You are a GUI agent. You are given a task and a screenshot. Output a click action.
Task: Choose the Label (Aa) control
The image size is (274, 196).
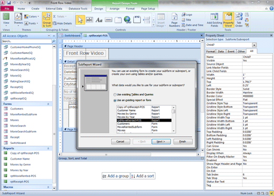point(99,20)
